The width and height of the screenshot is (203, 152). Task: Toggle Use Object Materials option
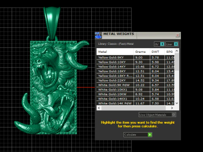point(157,115)
